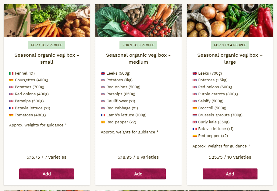Add the large veg box to basket

[x=230, y=174]
